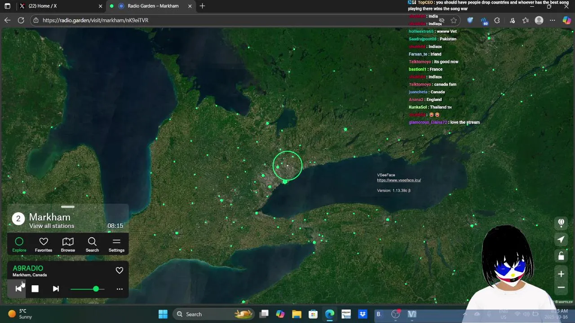Go back in the browser

pyautogui.click(x=7, y=20)
